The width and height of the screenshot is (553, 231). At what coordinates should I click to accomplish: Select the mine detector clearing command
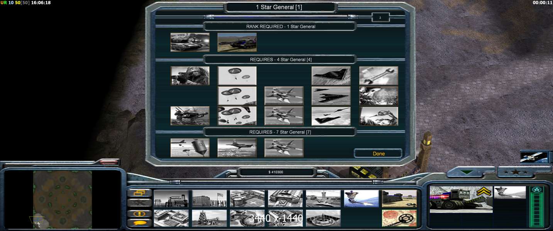point(399,218)
